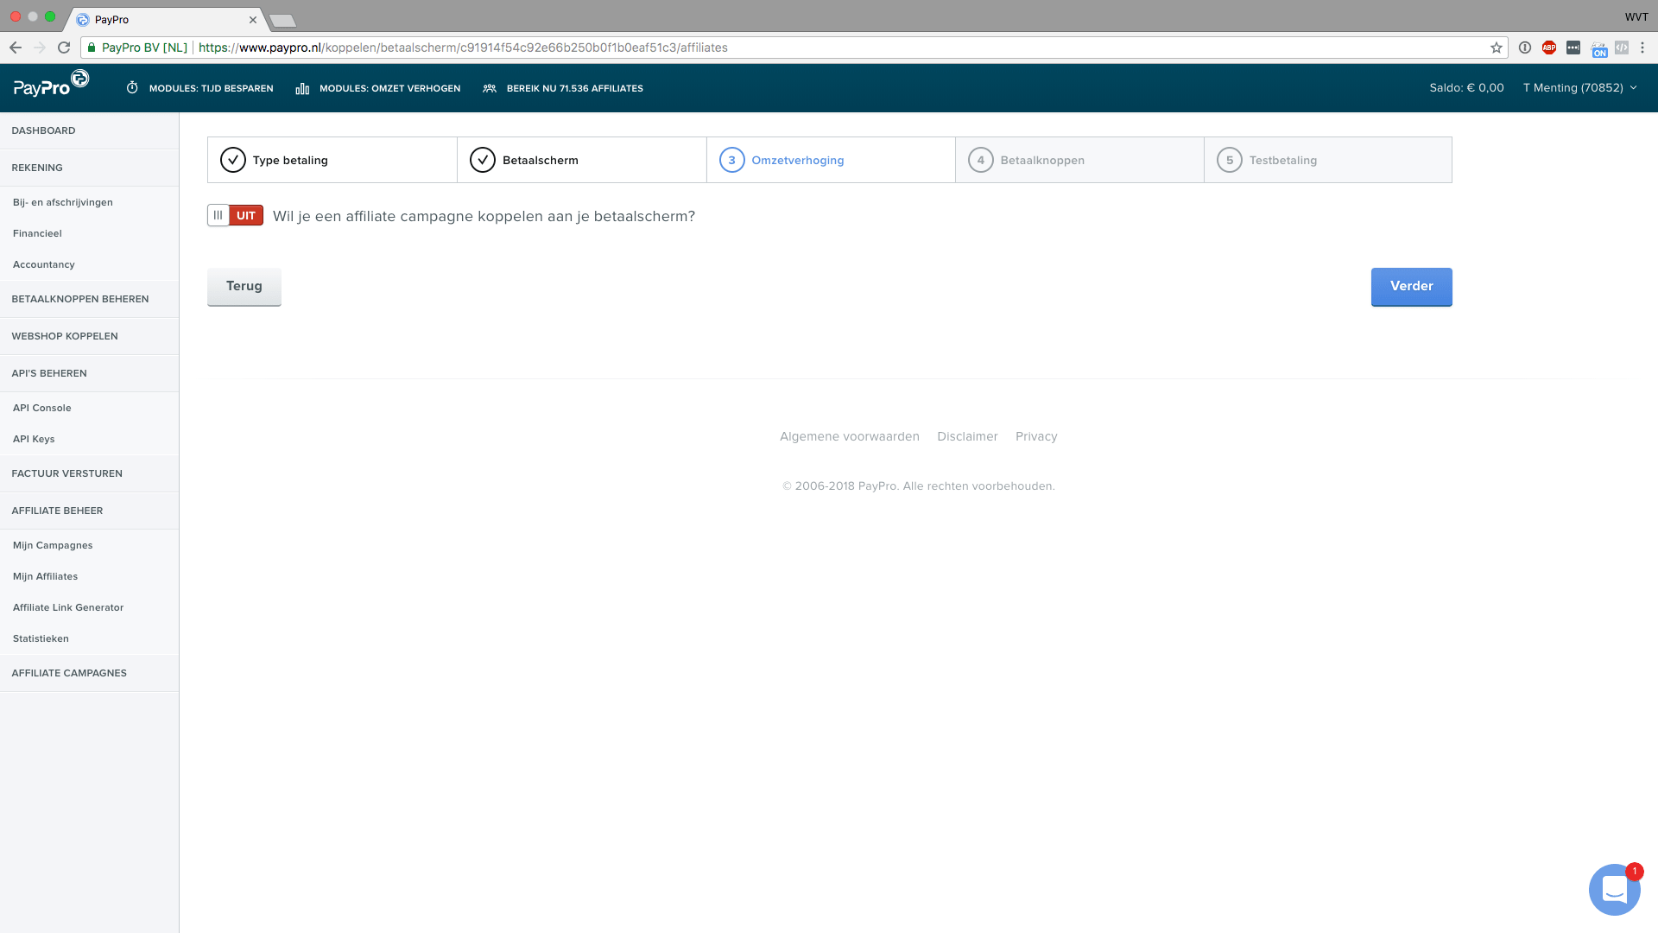Viewport: 1658px width, 933px height.
Task: Click the Terug button
Action: [244, 286]
